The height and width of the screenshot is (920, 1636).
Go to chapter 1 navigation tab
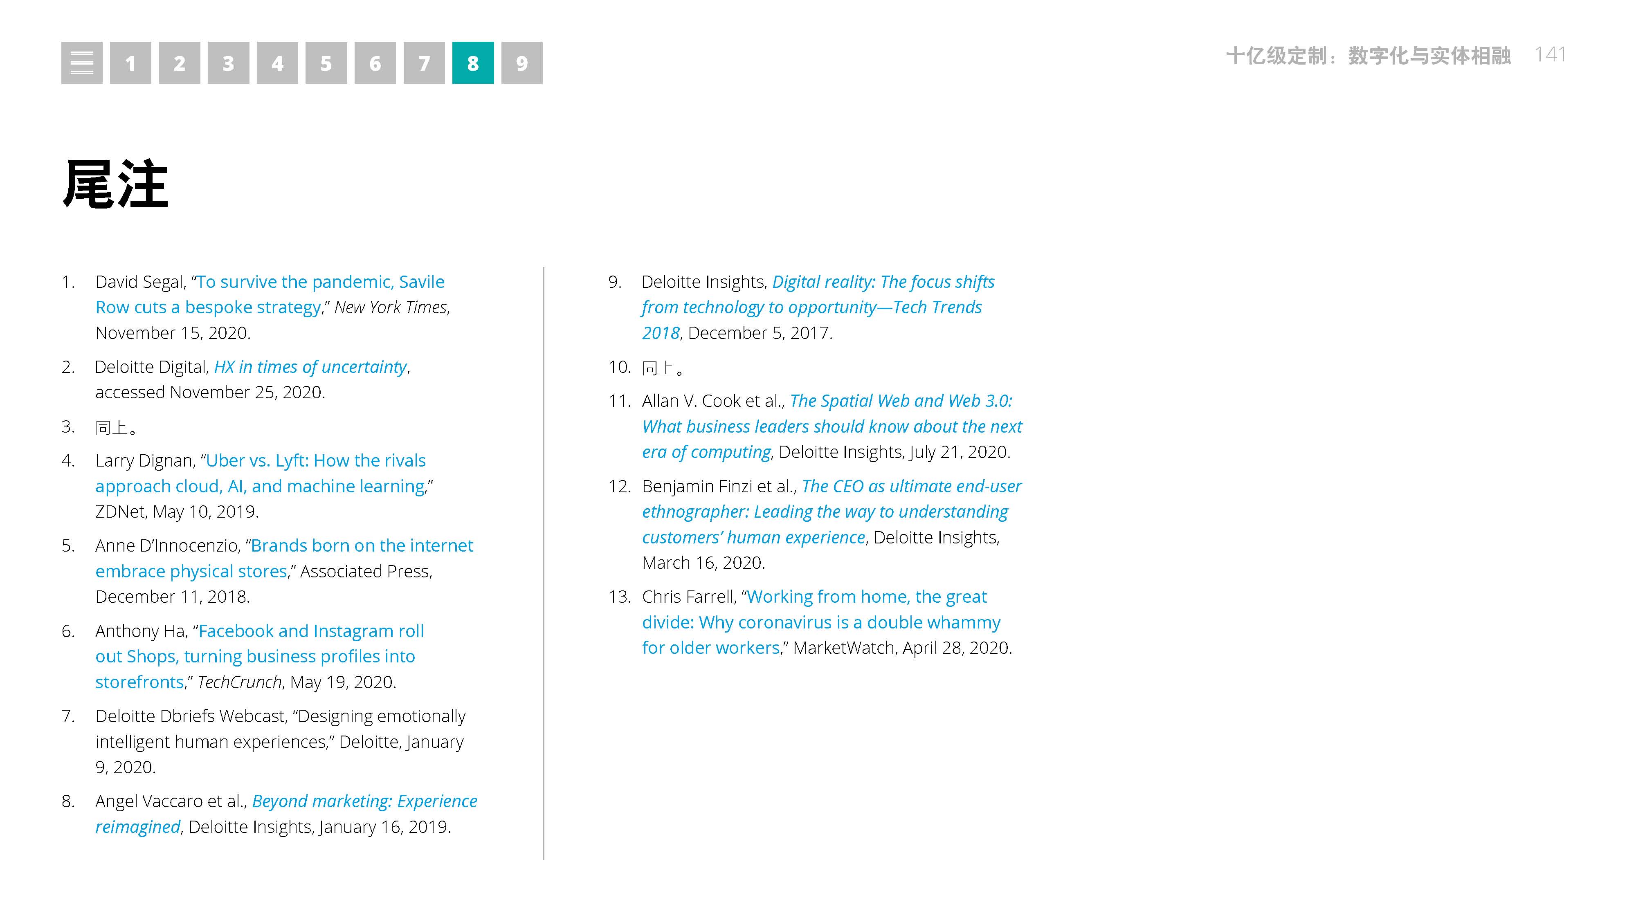click(130, 63)
